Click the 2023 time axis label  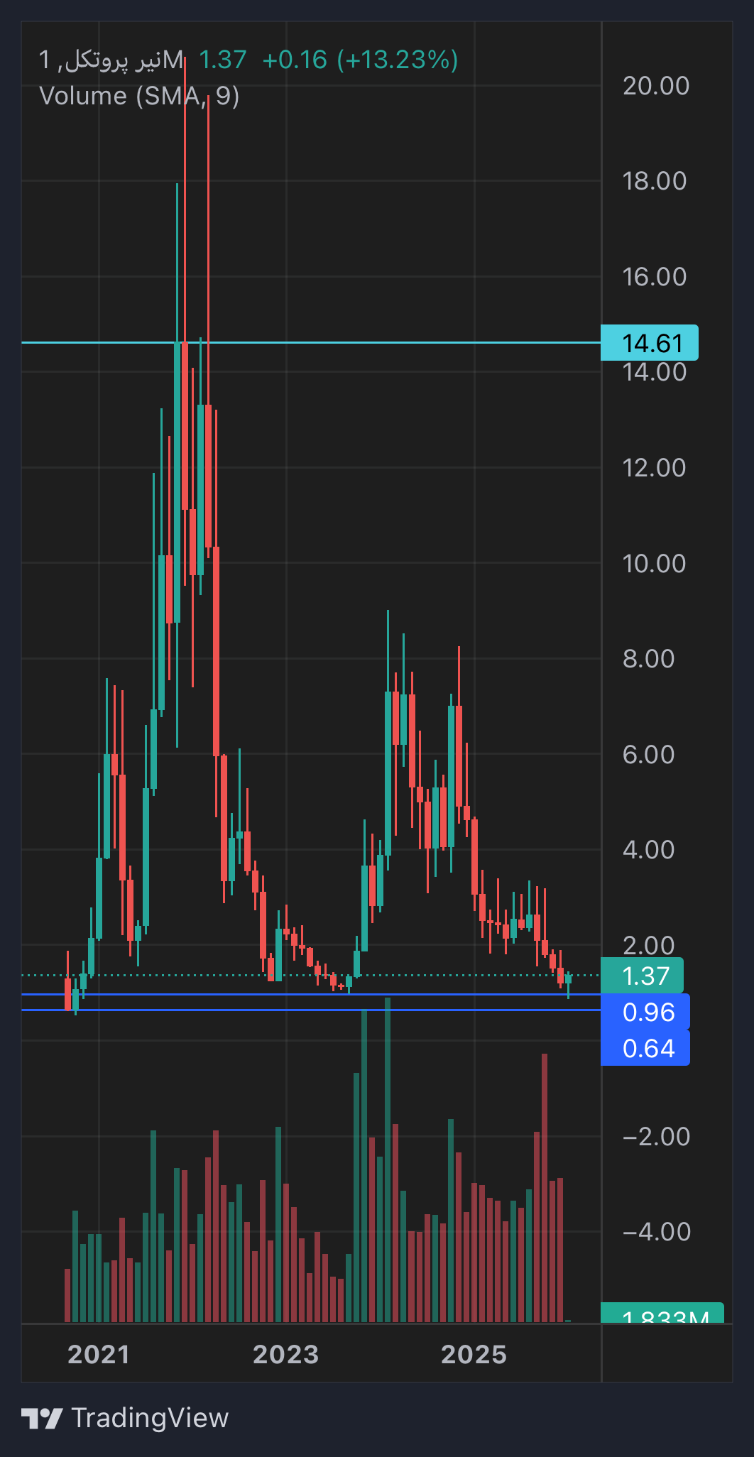[286, 1355]
